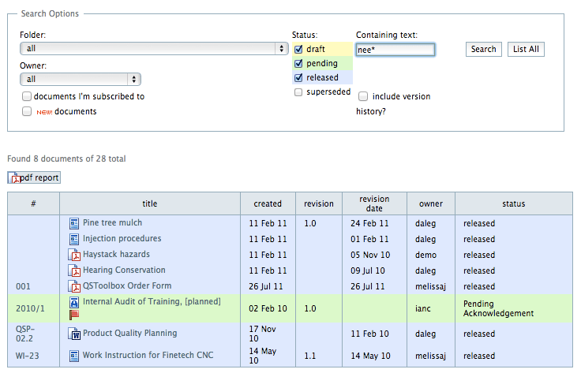Check documents I'm subscribed to
Viewport: 581px width, 373px height.
pyautogui.click(x=27, y=96)
